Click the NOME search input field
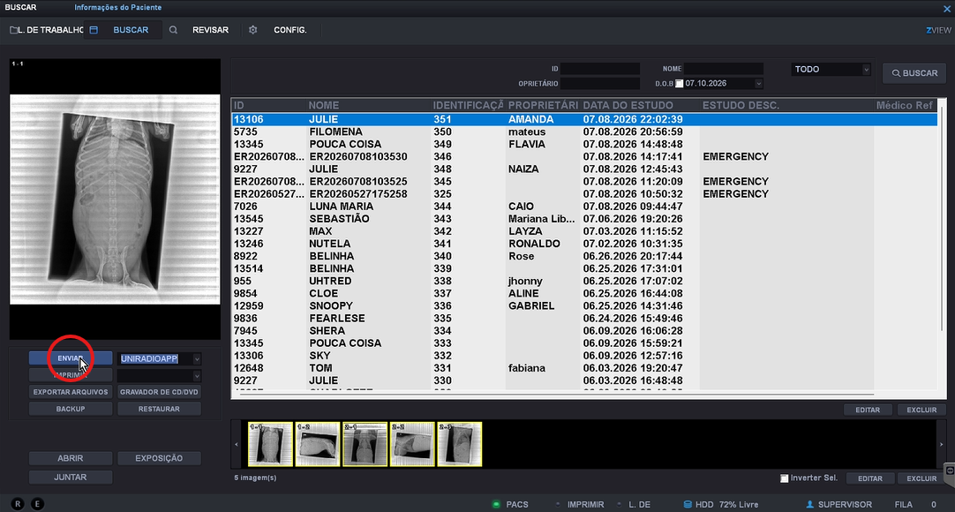 (x=724, y=69)
